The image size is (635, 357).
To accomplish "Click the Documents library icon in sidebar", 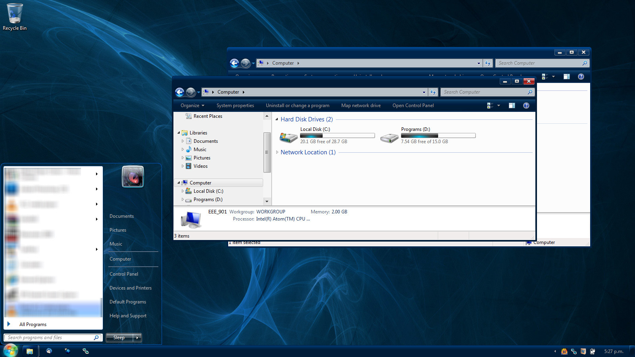I will (189, 141).
